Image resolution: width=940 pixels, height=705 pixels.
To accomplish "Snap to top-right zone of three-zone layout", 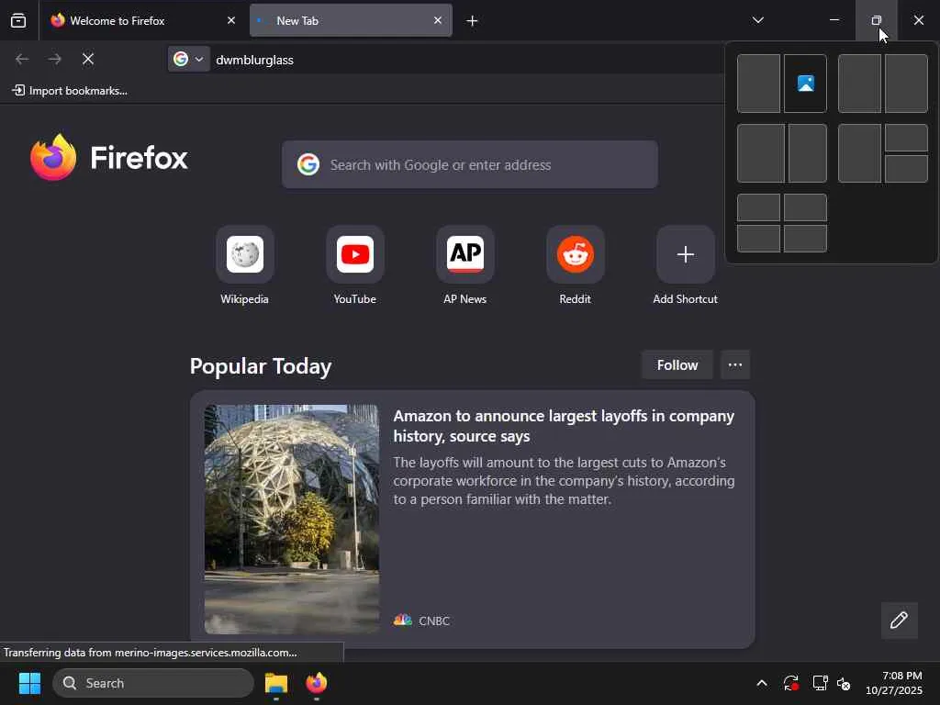I will pos(906,138).
